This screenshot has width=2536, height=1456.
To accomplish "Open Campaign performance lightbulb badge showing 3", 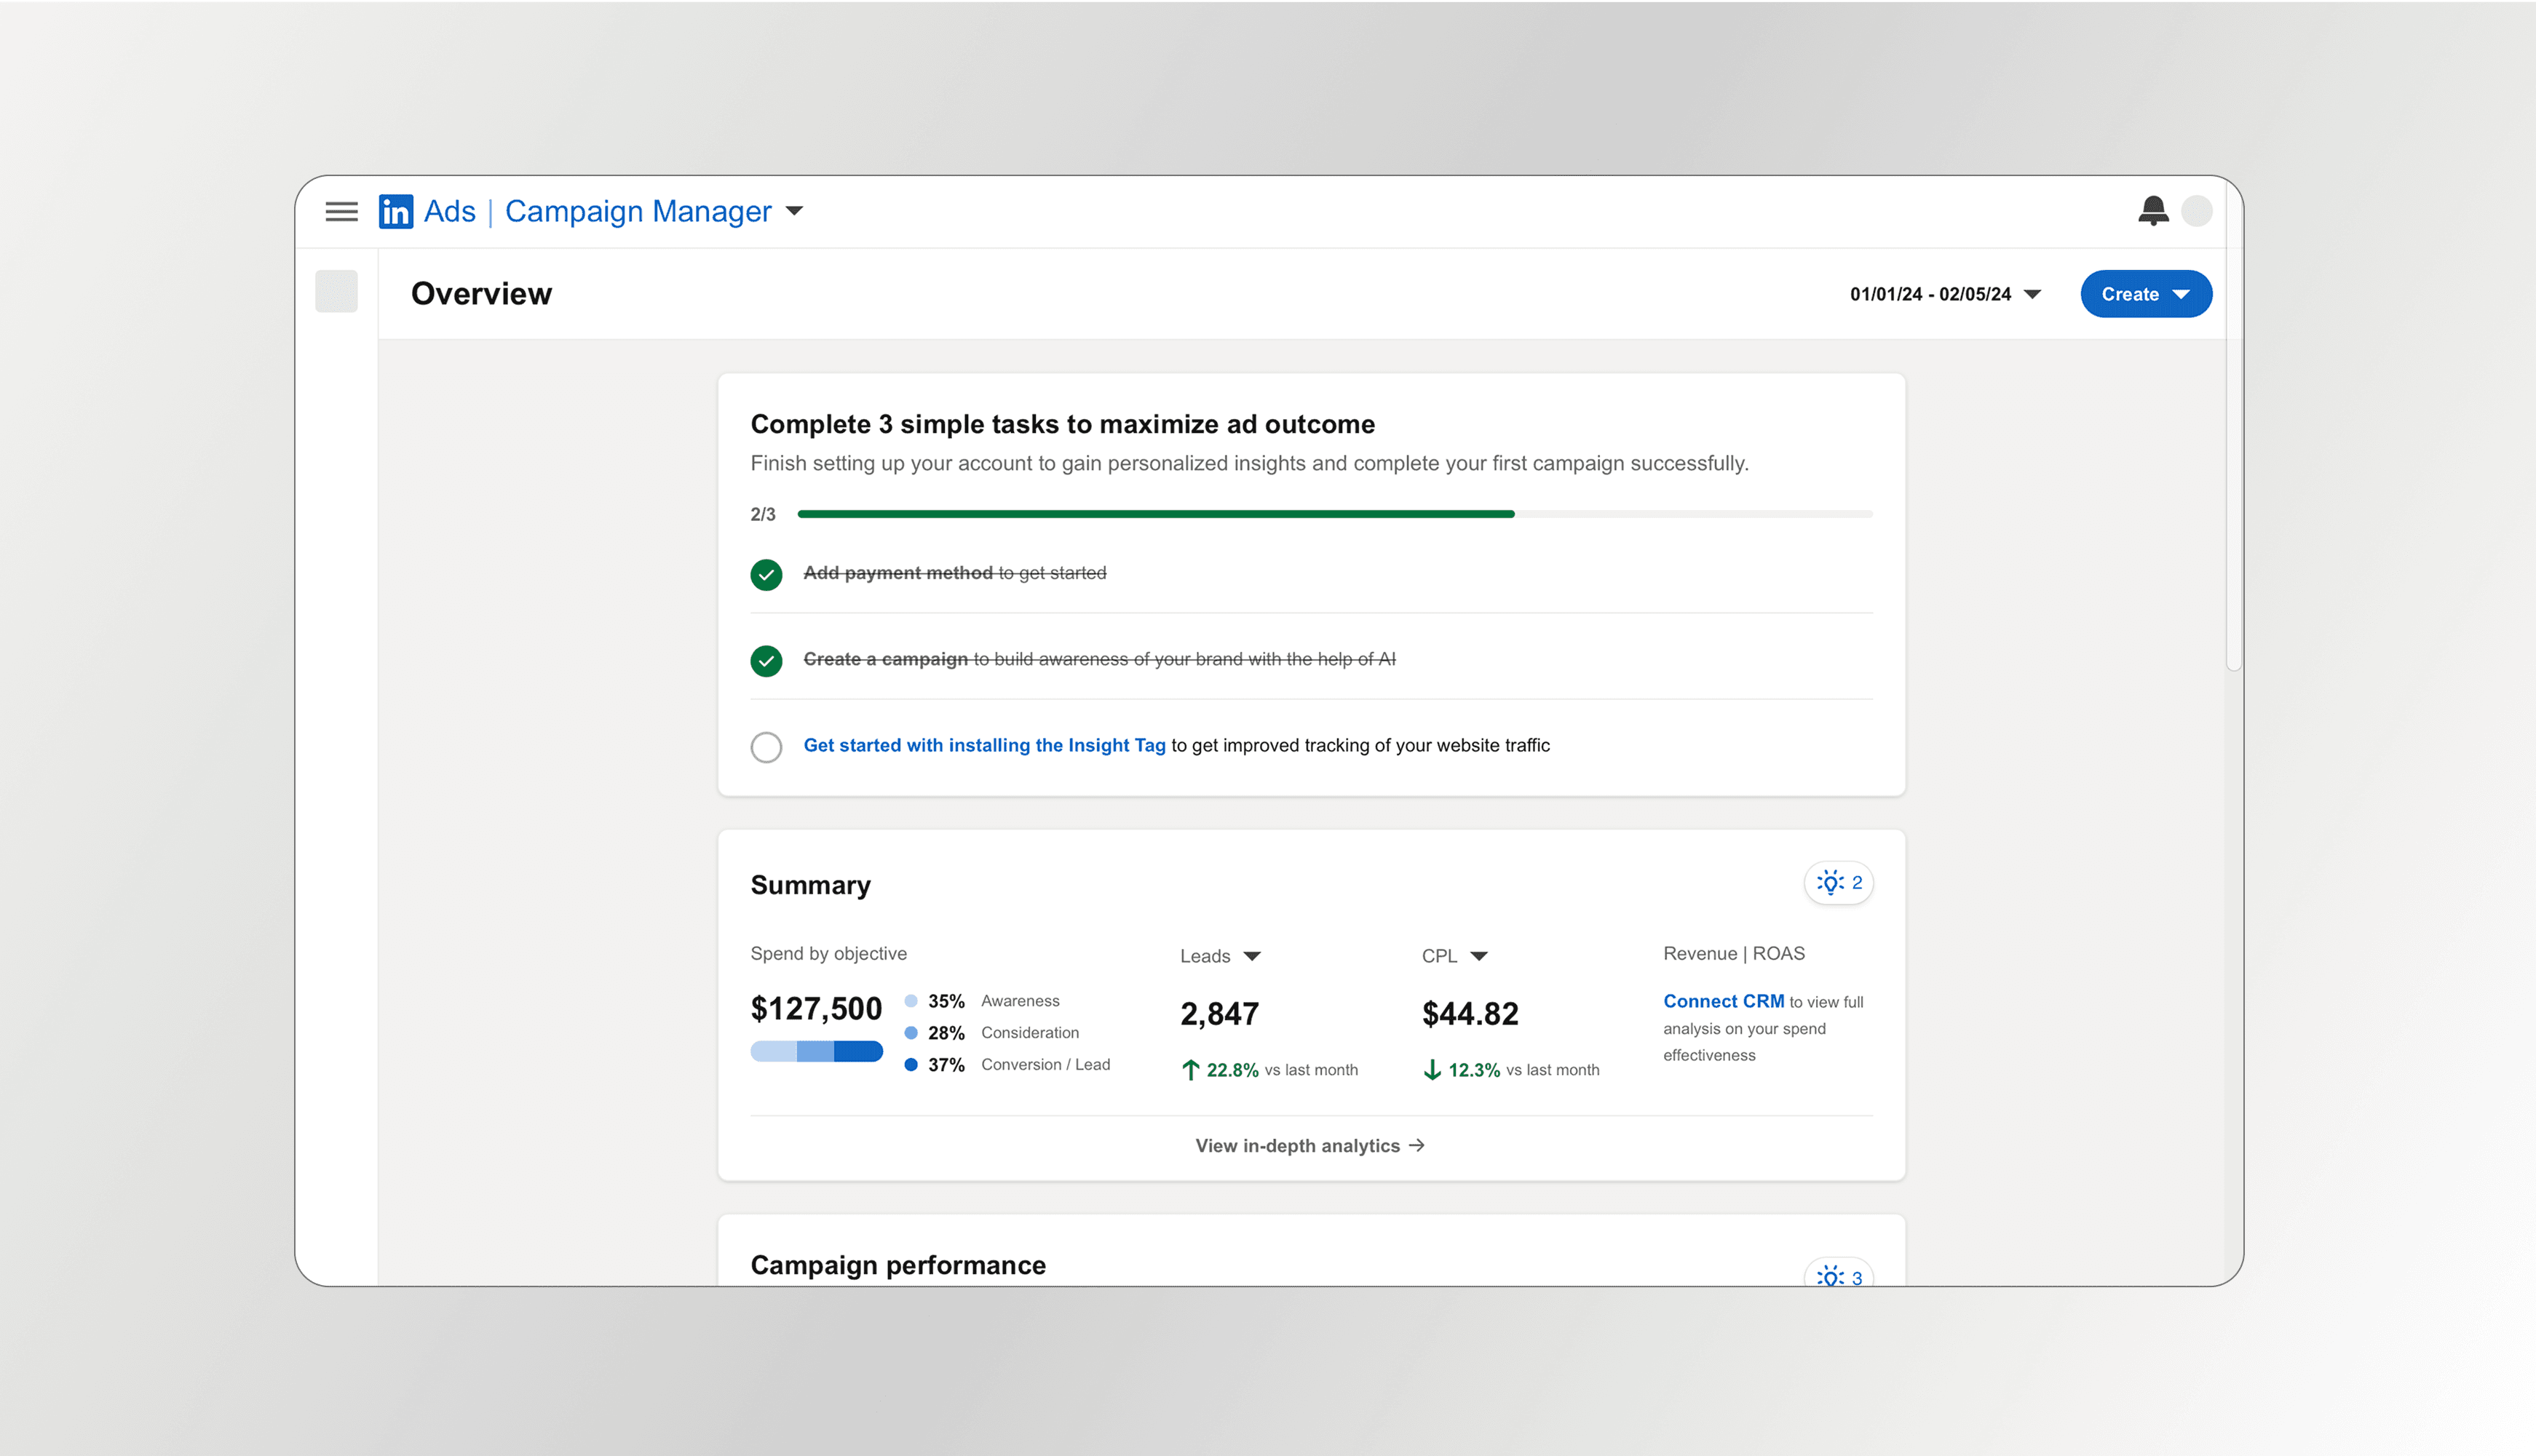I will point(1839,1275).
